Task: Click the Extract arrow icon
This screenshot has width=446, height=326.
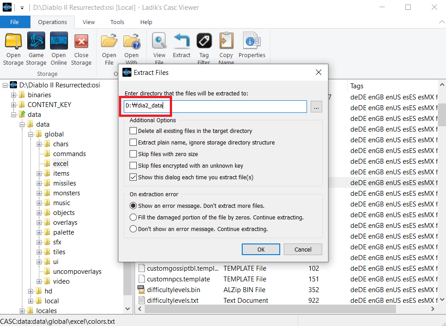Action: (181, 41)
